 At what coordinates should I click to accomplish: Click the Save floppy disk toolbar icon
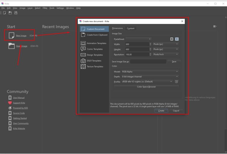pos(16,13)
